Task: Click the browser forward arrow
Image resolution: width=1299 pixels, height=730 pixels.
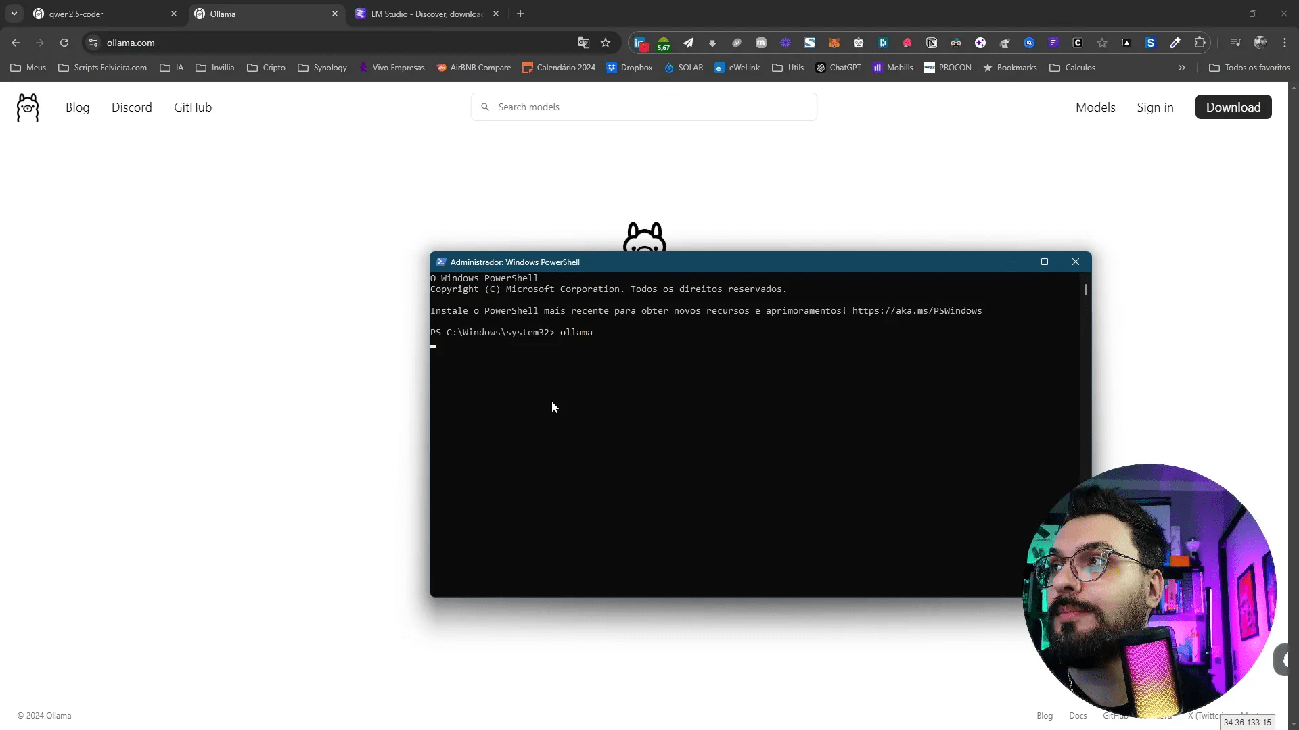Action: click(x=40, y=43)
